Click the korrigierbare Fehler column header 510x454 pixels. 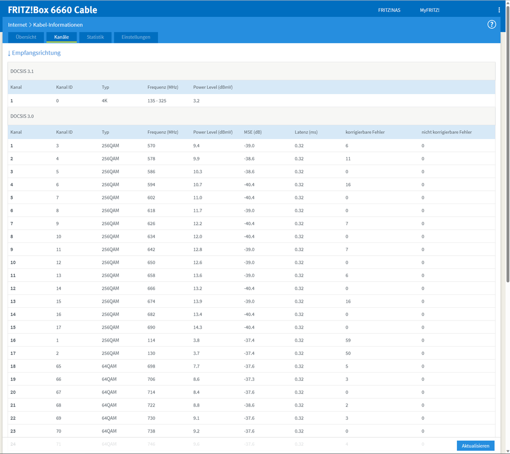point(365,132)
